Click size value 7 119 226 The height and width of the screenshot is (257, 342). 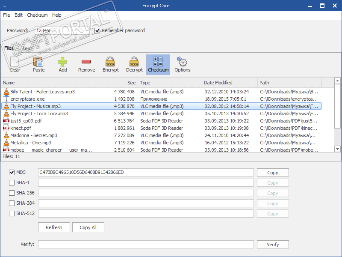(x=124, y=143)
